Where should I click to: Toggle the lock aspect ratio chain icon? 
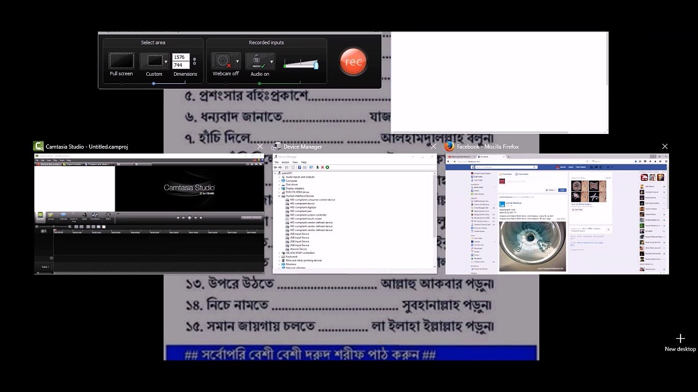(195, 62)
